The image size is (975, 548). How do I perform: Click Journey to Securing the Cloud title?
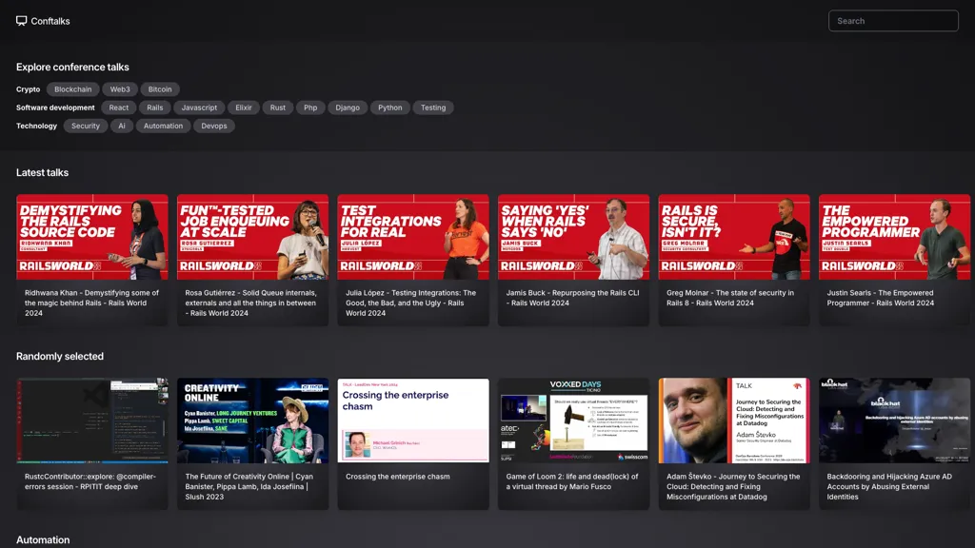pyautogui.click(x=734, y=486)
